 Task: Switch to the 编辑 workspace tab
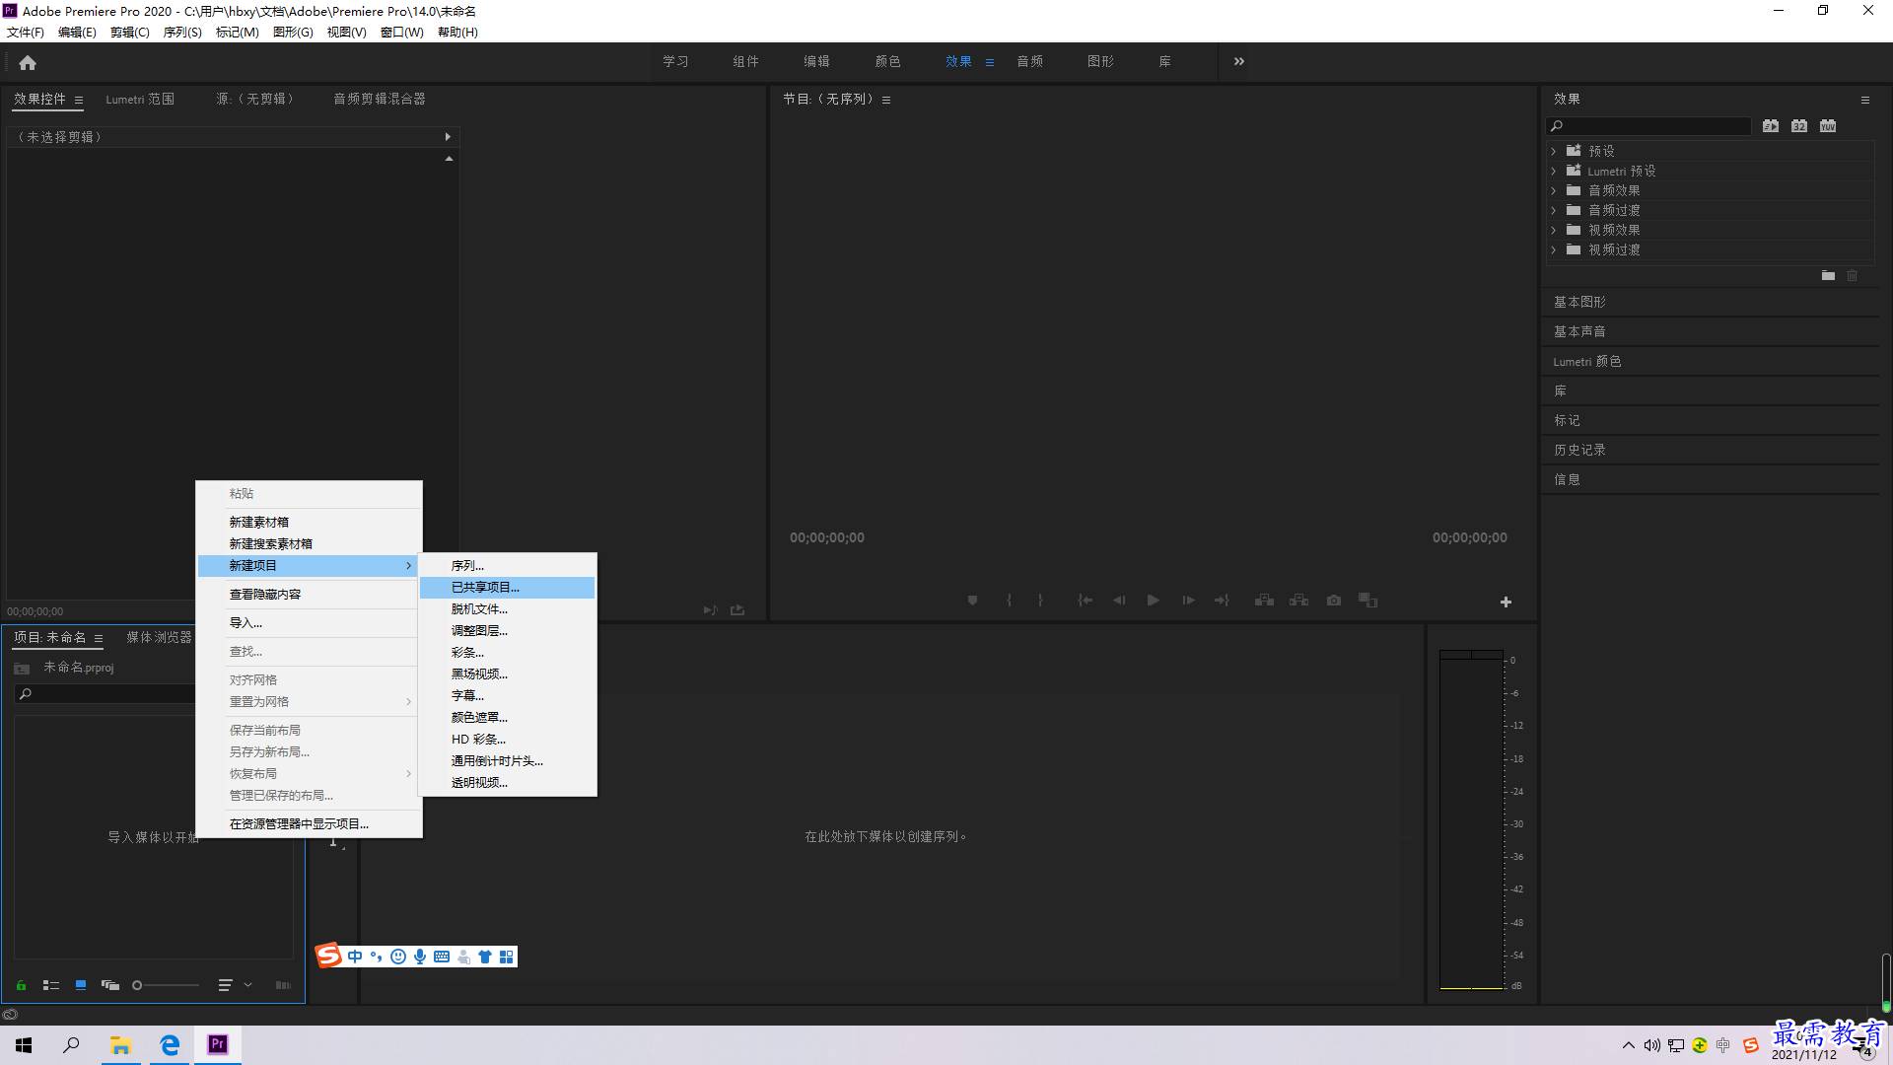(x=816, y=61)
